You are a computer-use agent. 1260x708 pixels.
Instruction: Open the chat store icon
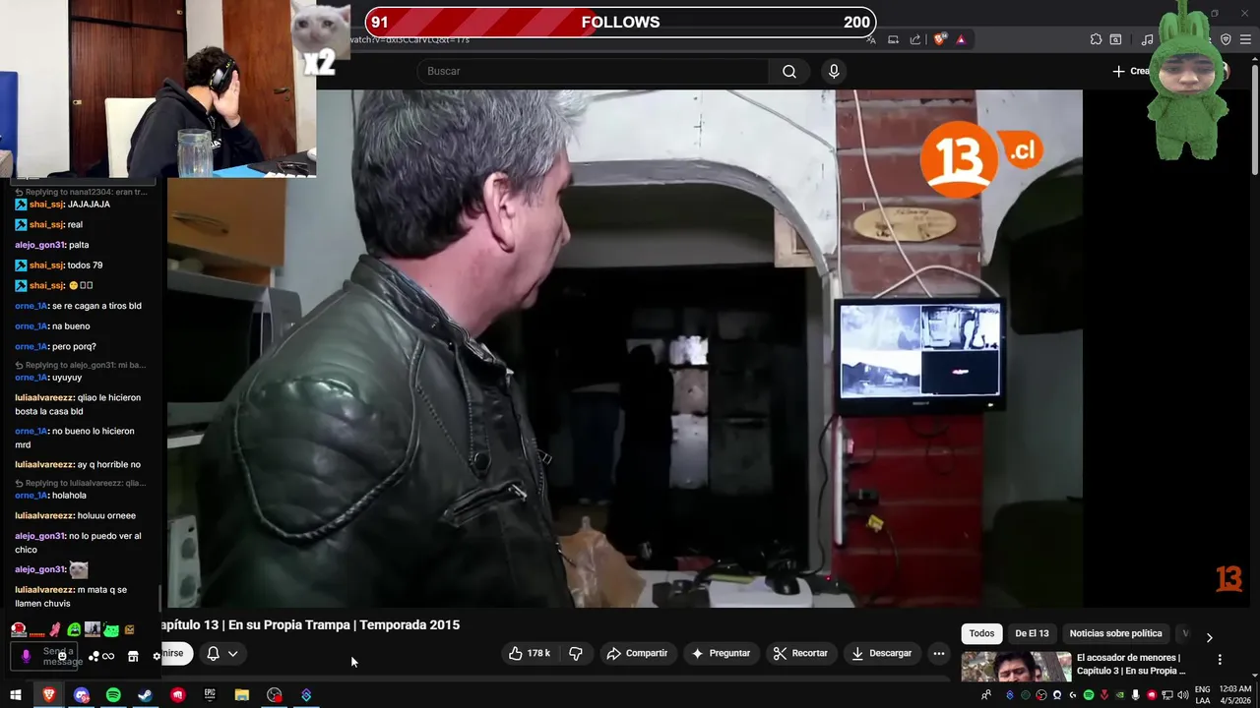point(133,656)
